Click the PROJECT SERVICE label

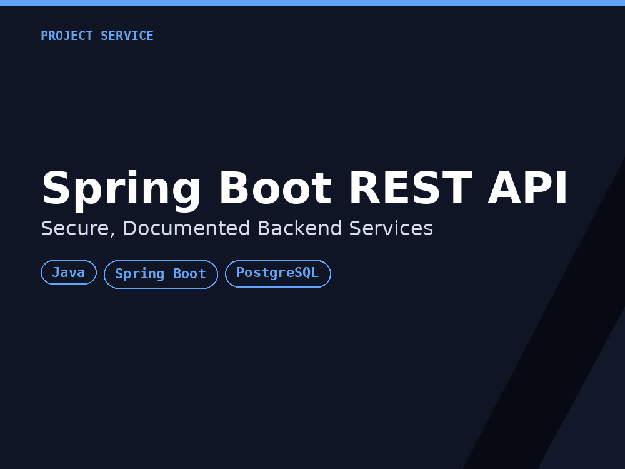point(97,36)
